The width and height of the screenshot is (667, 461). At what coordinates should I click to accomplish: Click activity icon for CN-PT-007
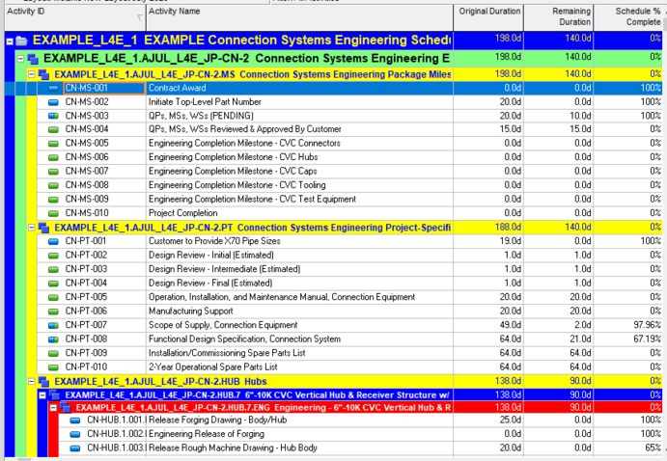pos(53,325)
